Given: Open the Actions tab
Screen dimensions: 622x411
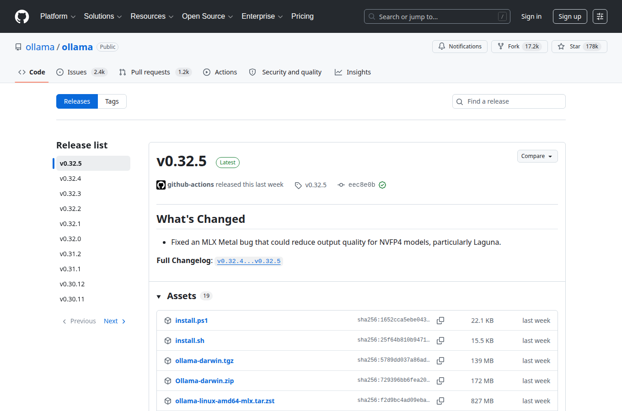Looking at the screenshot, I should click(x=220, y=72).
